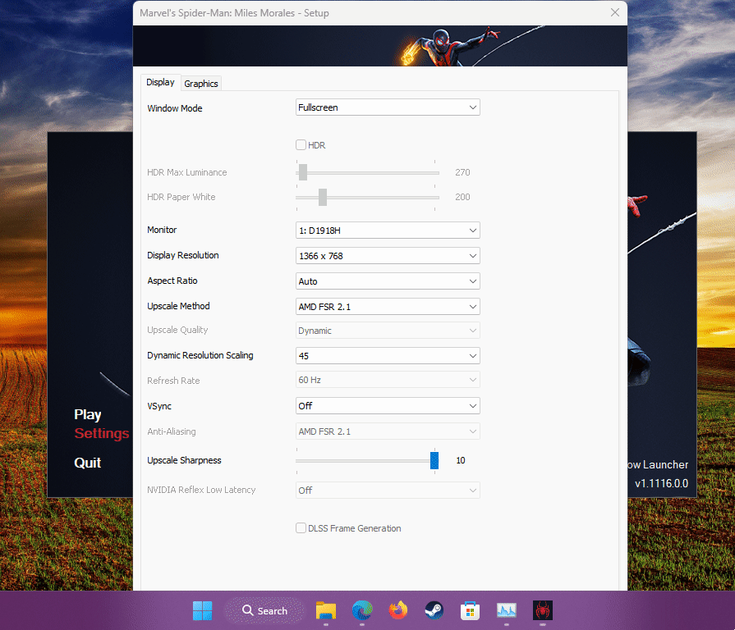
Task: Click Quit in the launcher window
Action: (x=88, y=463)
